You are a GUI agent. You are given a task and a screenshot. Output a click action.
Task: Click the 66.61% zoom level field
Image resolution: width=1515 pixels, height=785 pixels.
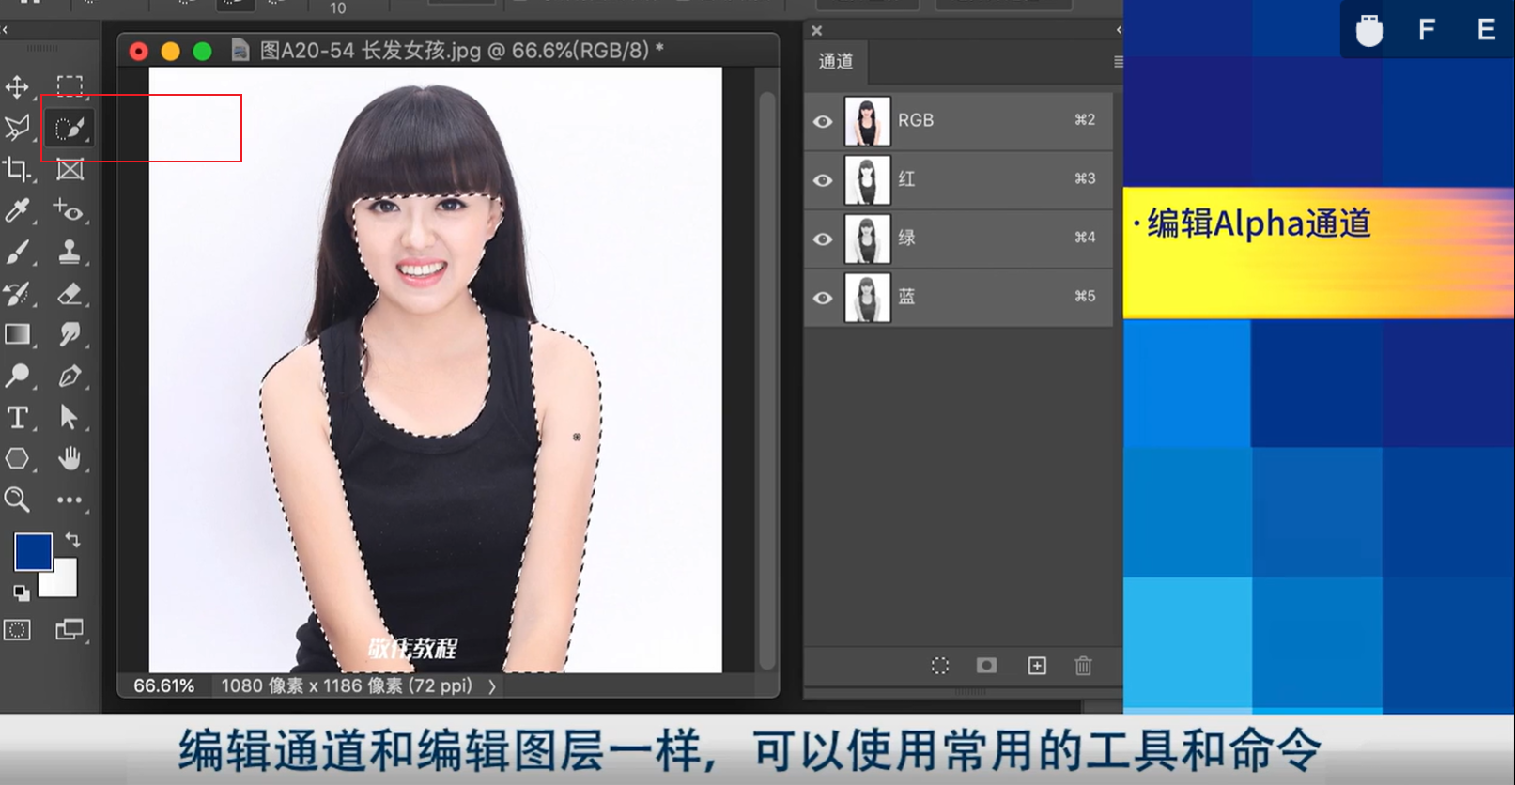(164, 685)
